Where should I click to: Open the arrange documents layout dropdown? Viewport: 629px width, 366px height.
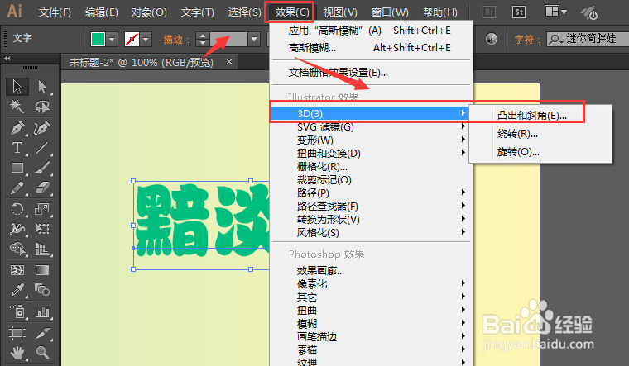555,12
